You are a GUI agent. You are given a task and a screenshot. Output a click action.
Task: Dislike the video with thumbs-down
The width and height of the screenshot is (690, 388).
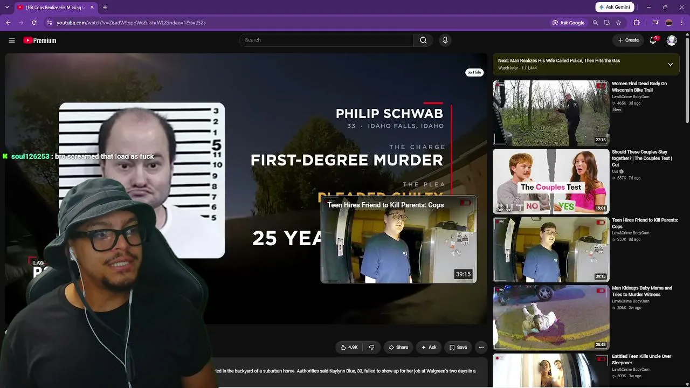coord(371,348)
